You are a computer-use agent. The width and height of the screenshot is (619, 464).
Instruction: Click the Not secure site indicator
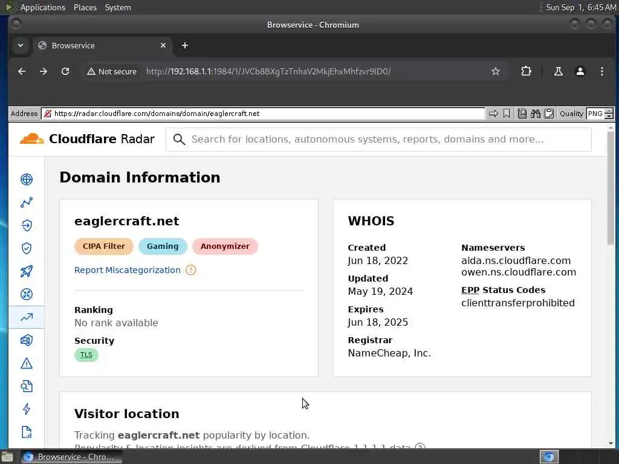point(112,71)
